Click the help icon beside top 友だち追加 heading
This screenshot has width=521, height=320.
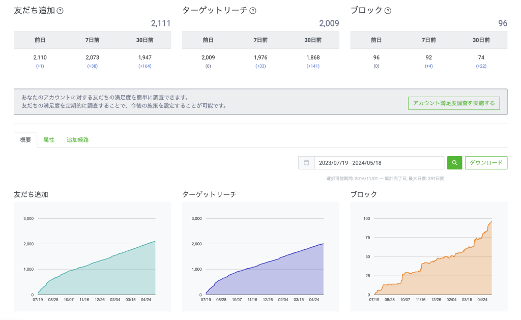click(x=60, y=11)
